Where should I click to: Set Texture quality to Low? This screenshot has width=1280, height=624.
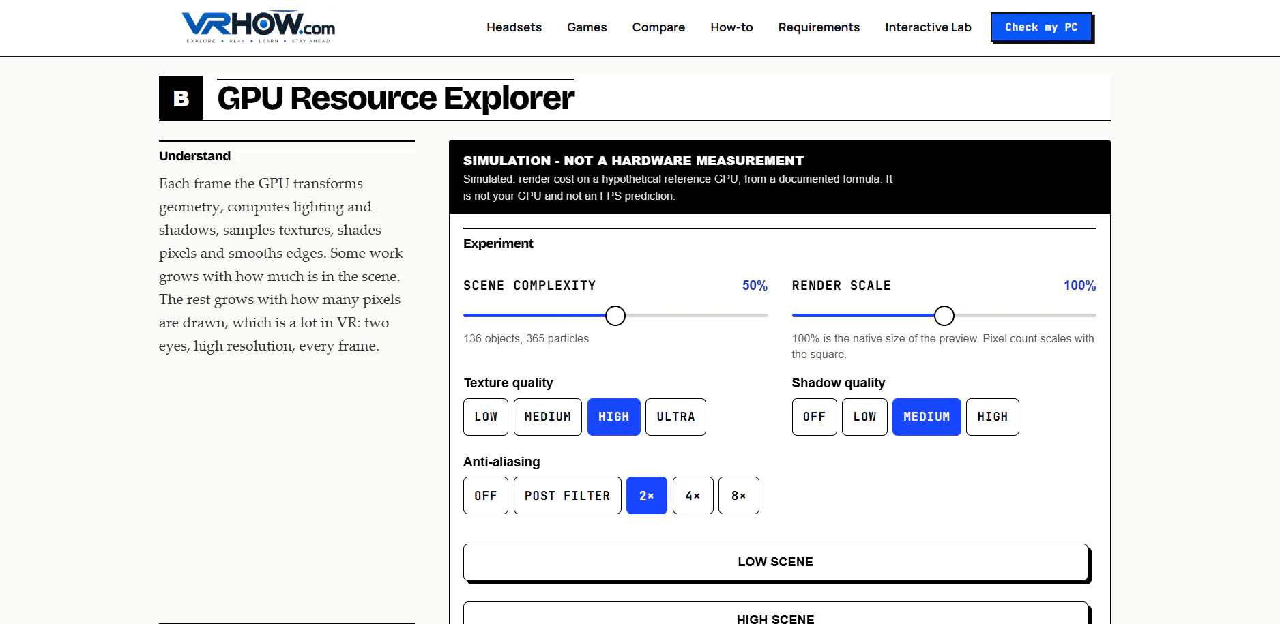pos(486,417)
